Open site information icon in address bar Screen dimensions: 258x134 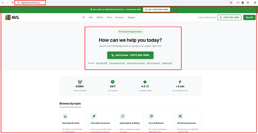pyautogui.click(x=19, y=3)
